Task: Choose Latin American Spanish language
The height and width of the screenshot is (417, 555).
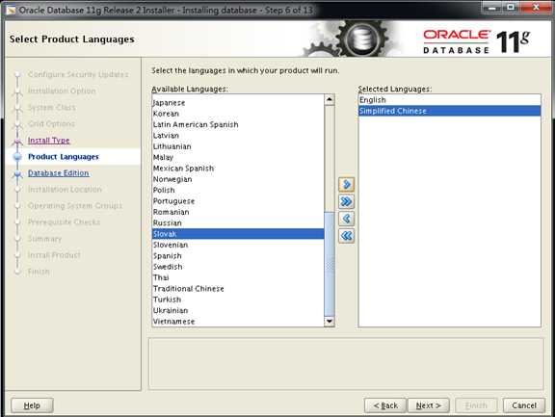Action: click(237, 125)
